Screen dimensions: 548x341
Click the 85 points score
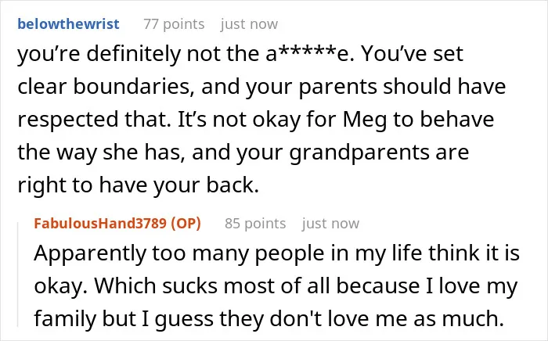tap(255, 224)
